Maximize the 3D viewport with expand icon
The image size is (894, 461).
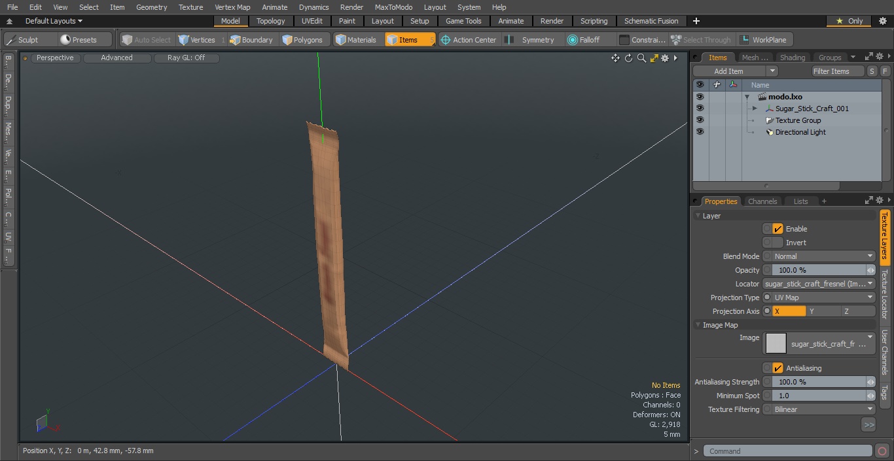coord(654,58)
